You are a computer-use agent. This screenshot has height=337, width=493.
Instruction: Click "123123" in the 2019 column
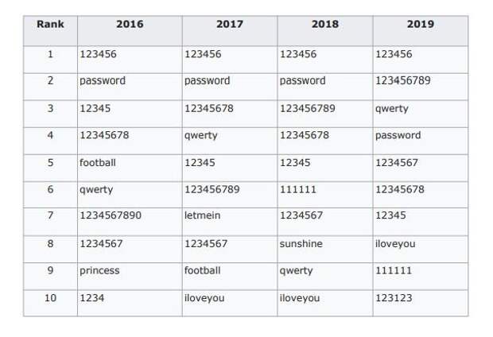pos(394,298)
